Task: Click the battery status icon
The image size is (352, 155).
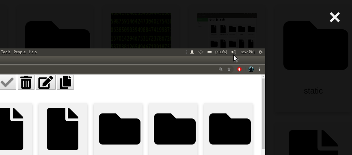Action: 209,52
